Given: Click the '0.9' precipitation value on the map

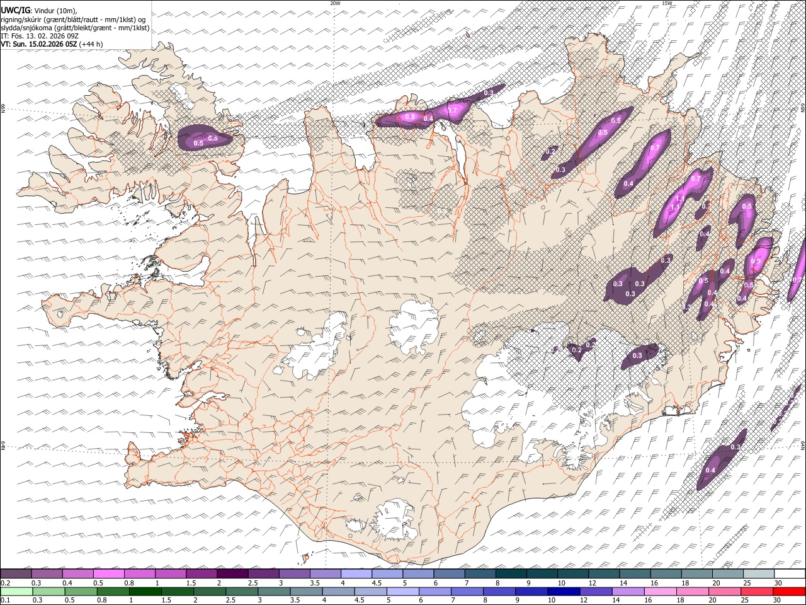Looking at the screenshot, I should pos(756,261).
